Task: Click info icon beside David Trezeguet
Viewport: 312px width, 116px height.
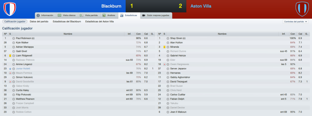Action: click(x=168, y=82)
